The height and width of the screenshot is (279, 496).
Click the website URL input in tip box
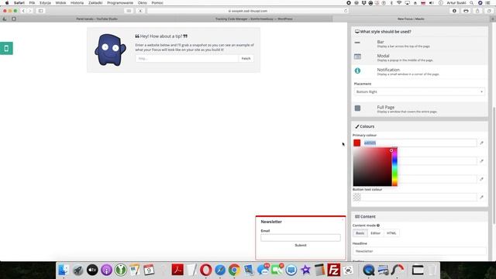[187, 59]
